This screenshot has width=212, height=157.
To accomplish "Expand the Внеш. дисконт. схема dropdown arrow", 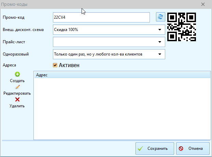I will [x=160, y=30].
